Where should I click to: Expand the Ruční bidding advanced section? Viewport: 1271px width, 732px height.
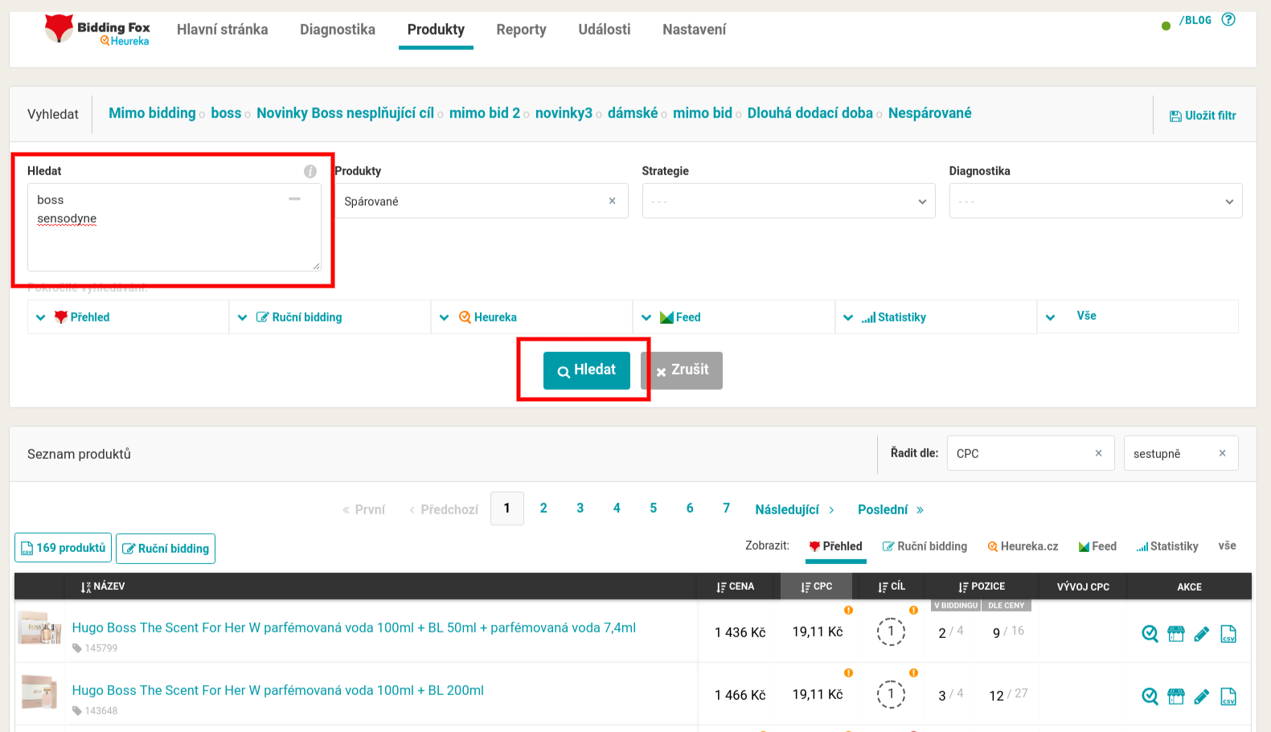tap(330, 317)
